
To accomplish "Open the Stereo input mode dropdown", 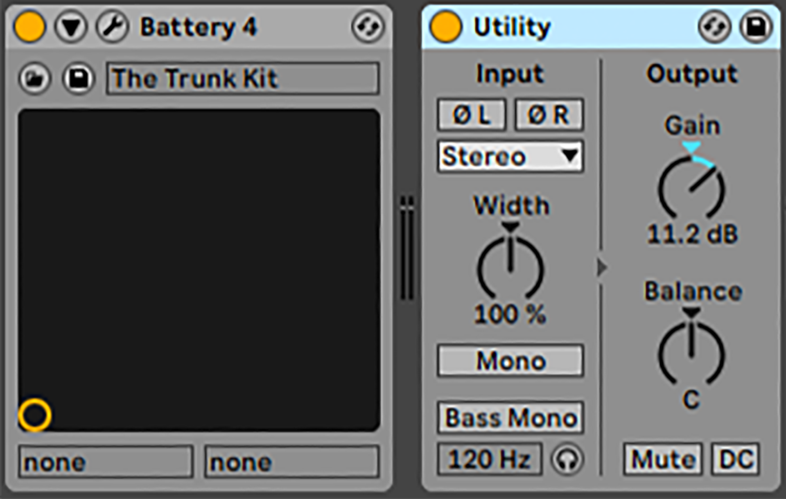I will tap(509, 157).
